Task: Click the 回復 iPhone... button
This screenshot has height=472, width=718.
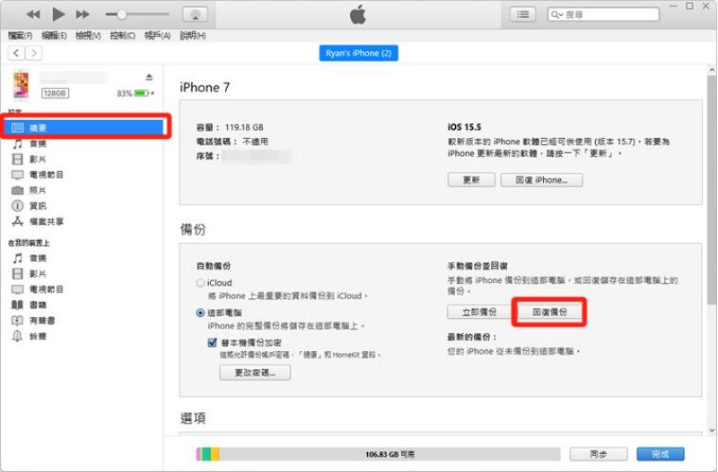Action: coord(542,180)
